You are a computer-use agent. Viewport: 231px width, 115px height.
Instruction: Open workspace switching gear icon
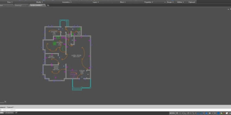pos(210,113)
